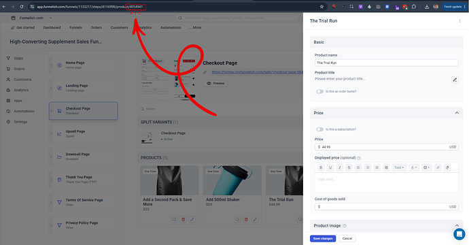The width and height of the screenshot is (469, 245).
Task: Select the Landing Page funnel step
Action: 84,88
